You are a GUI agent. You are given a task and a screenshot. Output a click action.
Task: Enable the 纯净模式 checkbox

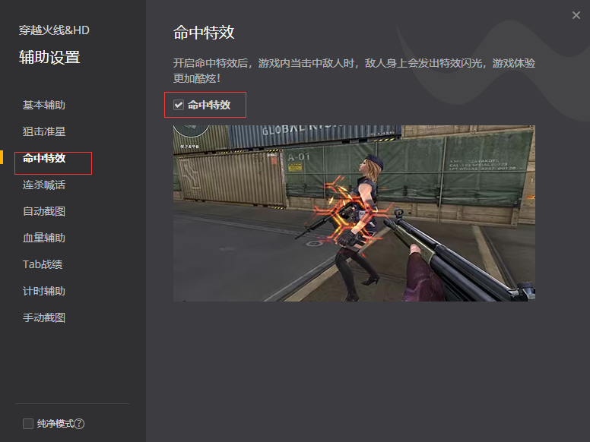28,424
